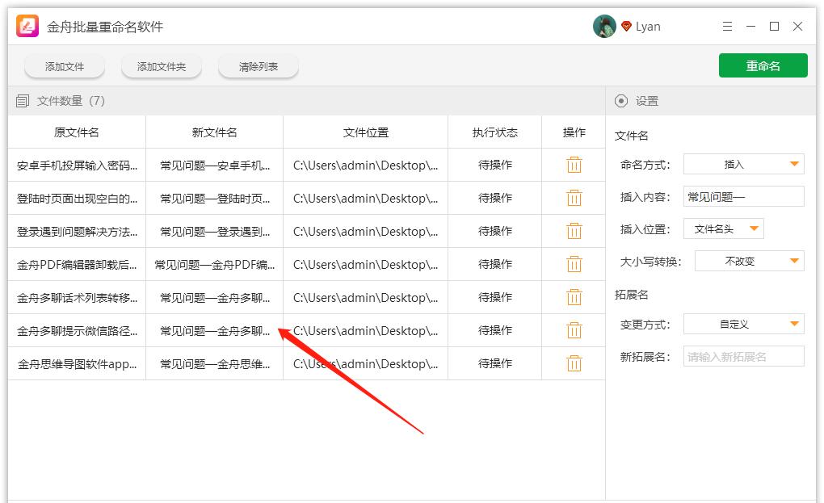Open the hamburger menu in title bar
Viewport: 824px width, 503px height.
[x=727, y=27]
